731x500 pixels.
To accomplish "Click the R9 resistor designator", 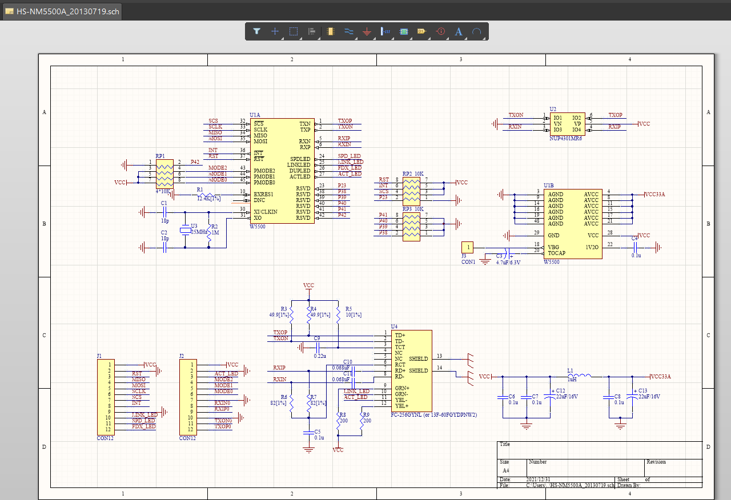I will (x=366, y=414).
